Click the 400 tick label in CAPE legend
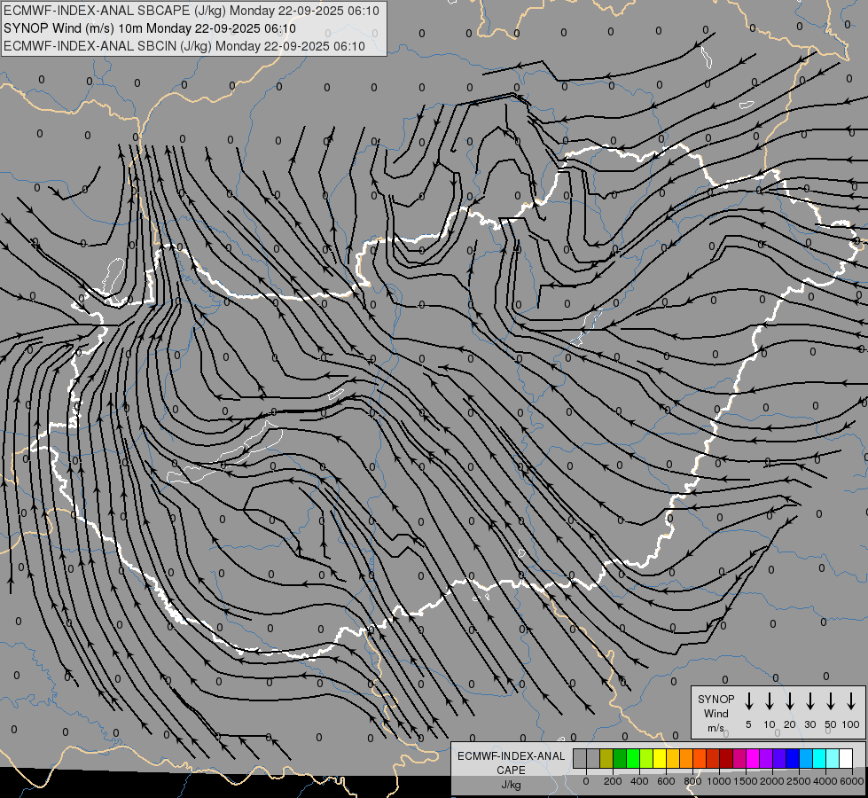The height and width of the screenshot is (798, 868). 639,781
